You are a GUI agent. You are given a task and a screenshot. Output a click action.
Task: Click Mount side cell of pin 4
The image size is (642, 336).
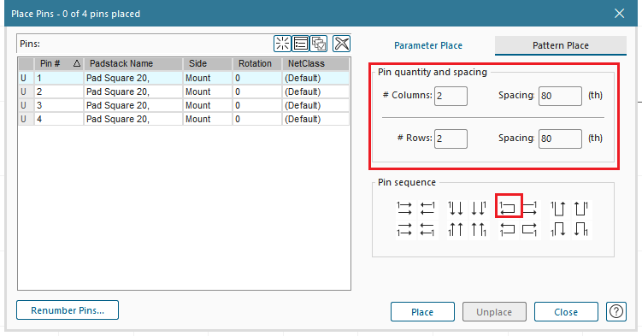[x=207, y=119]
